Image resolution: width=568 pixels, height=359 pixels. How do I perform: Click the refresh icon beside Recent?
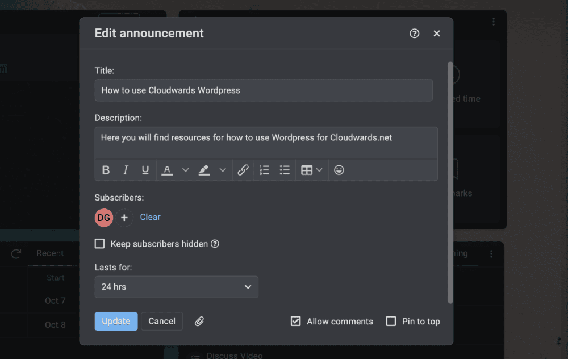coord(15,253)
